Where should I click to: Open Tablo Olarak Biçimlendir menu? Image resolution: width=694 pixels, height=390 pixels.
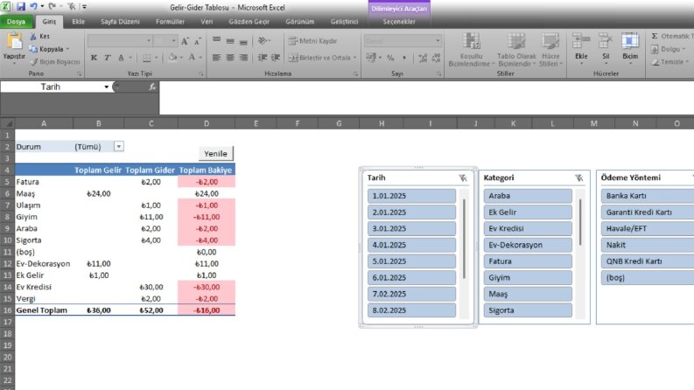[x=516, y=50]
